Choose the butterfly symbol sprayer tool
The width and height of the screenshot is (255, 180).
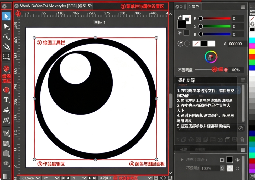click(x=6, y=133)
